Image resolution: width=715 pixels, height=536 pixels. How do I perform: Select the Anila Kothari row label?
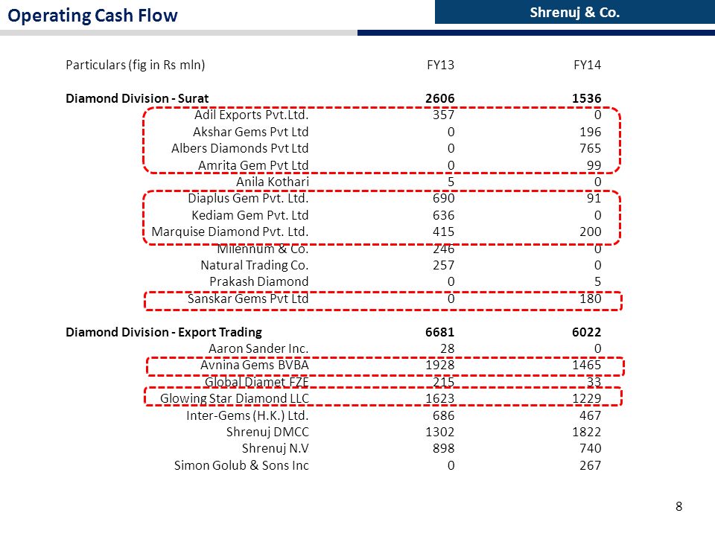coord(273,182)
